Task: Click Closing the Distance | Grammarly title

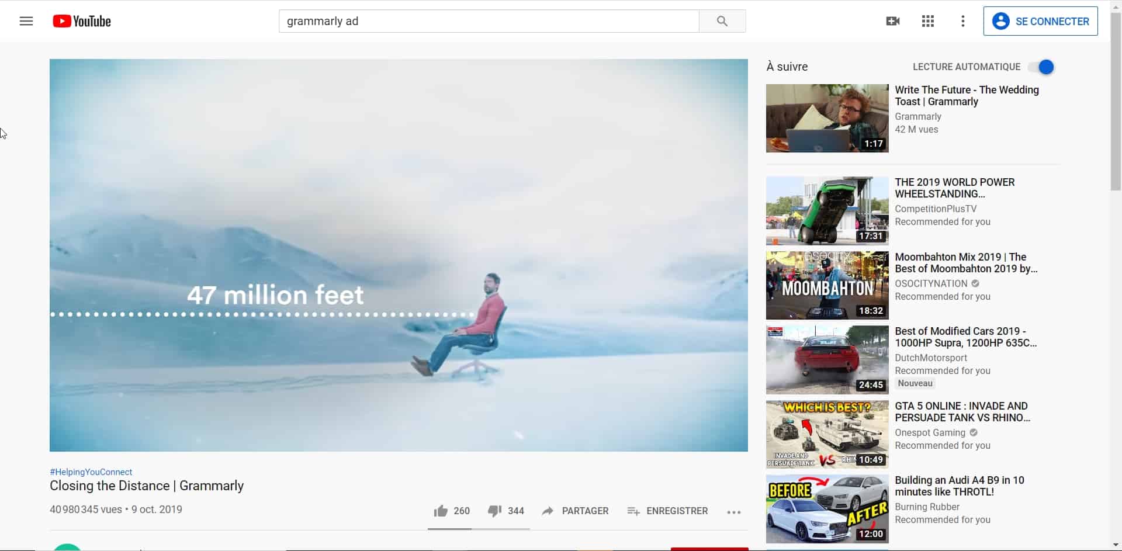Action: 147,486
